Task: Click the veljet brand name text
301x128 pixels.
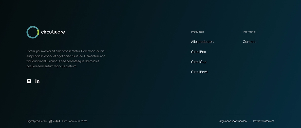Action: click(57, 121)
